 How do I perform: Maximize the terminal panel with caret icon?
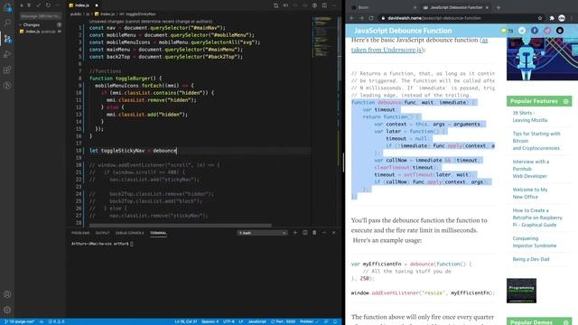[x=324, y=233]
